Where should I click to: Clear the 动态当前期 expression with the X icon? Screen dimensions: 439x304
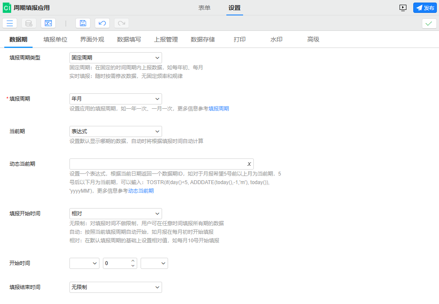pyautogui.click(x=249, y=164)
